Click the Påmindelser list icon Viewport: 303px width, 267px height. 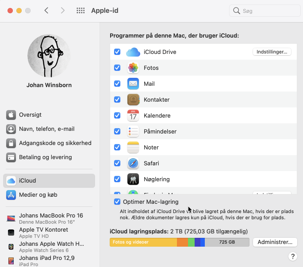[x=133, y=131]
